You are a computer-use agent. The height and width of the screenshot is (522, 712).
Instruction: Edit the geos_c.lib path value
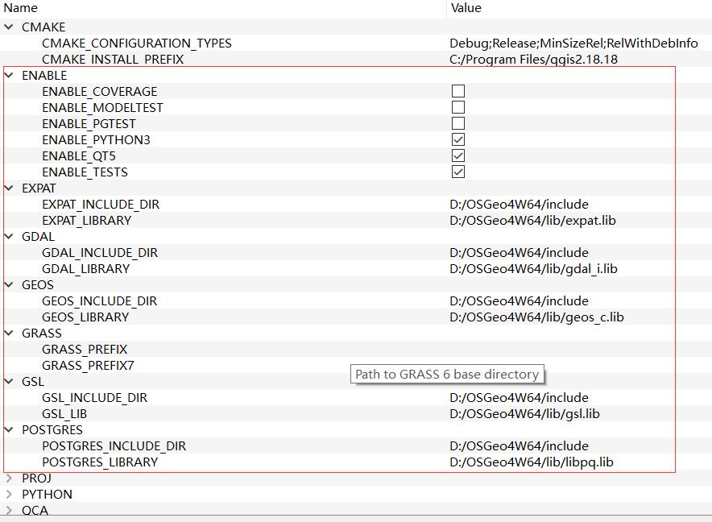pos(536,317)
